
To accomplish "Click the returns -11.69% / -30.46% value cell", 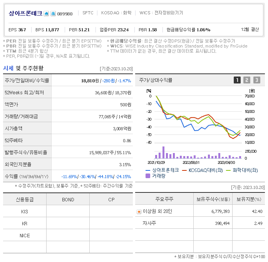I will tap(96, 177).
